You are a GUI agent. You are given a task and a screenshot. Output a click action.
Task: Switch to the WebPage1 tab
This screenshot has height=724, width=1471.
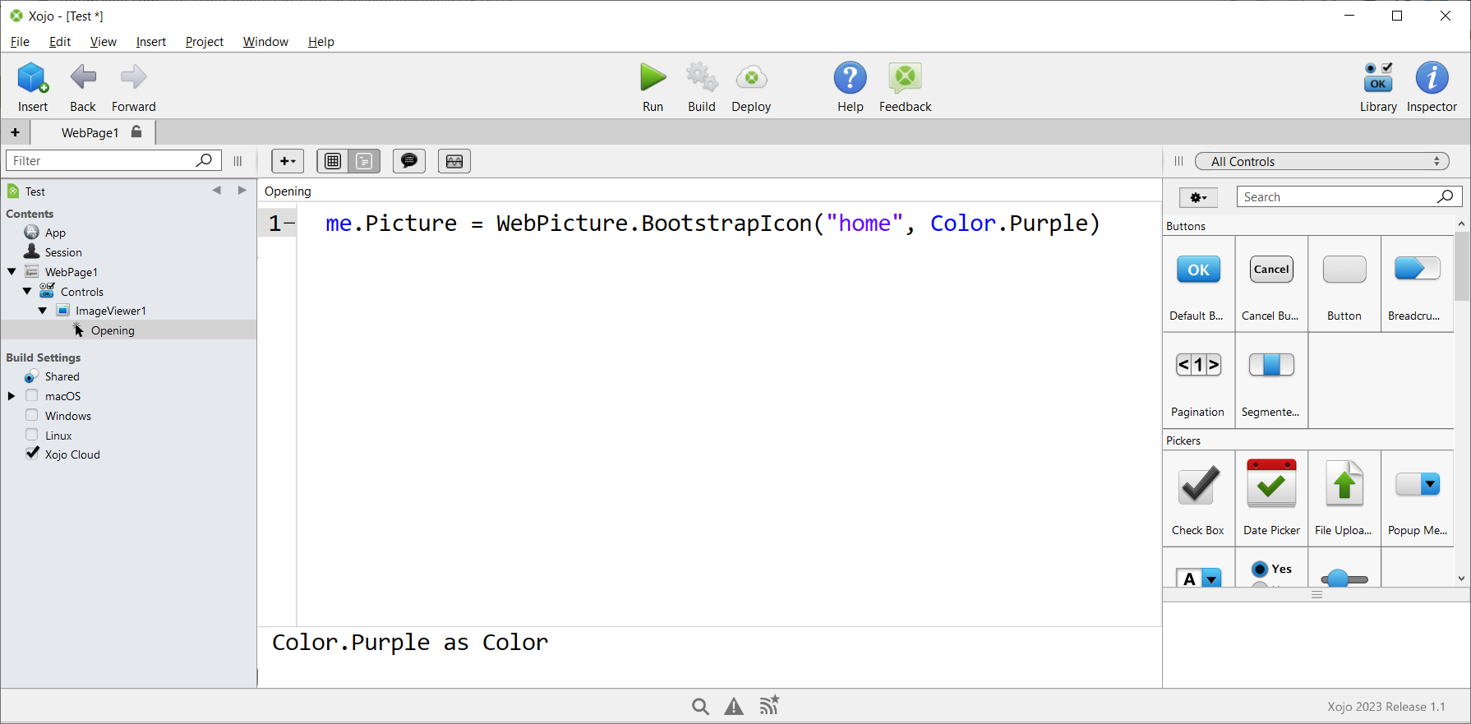[x=93, y=132]
